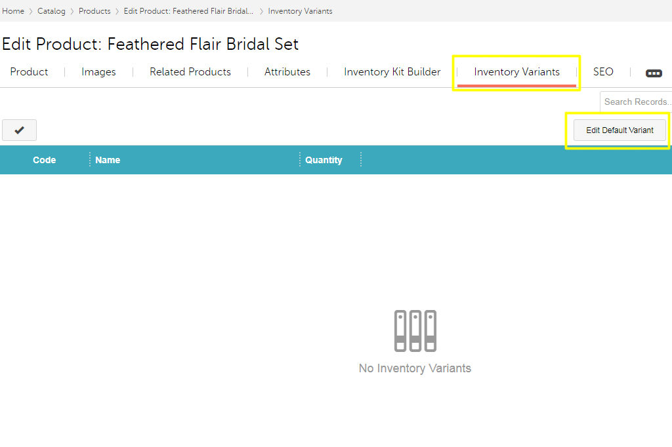Open the Images tab

coord(98,72)
